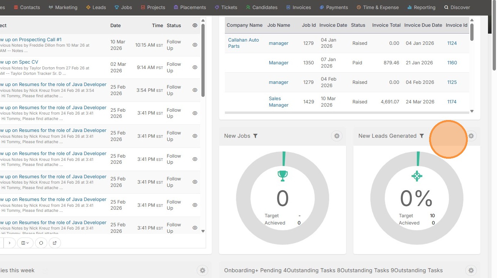Click the activities table scroll-up arrow

203,20
